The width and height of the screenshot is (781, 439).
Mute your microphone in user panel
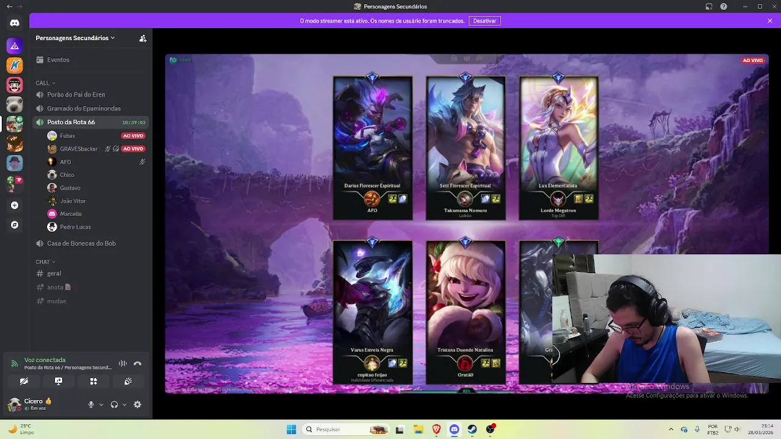tap(91, 404)
